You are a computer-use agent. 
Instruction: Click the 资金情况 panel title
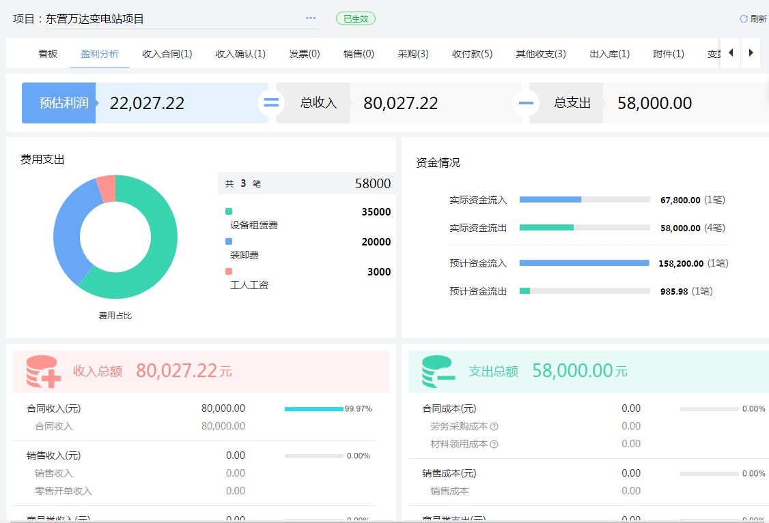point(438,163)
